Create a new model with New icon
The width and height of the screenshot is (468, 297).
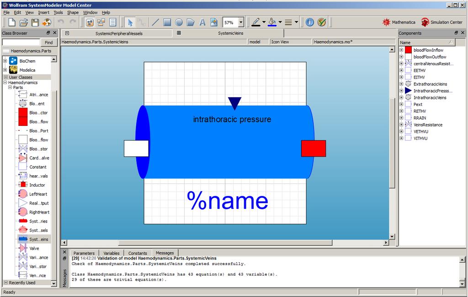11,22
